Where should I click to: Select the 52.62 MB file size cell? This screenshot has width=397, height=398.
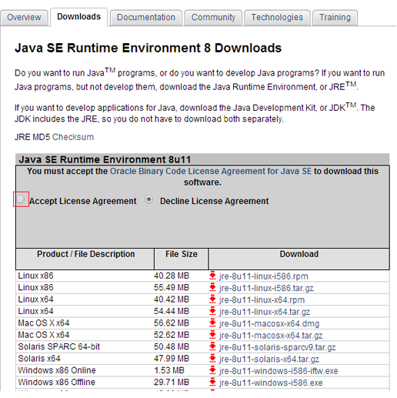click(x=172, y=335)
